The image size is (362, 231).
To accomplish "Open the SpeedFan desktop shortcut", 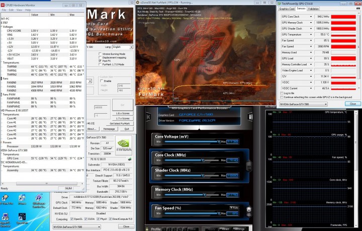I will [x=22, y=218].
